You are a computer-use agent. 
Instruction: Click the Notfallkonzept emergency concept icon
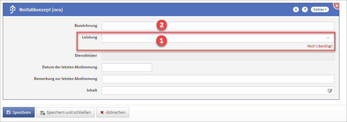coord(13,9)
